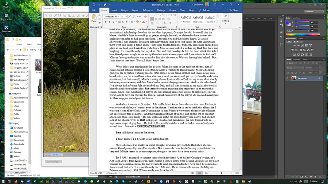Click the Cut scissors icon
Viewport: 328px width, 184px height.
(x=99, y=15)
